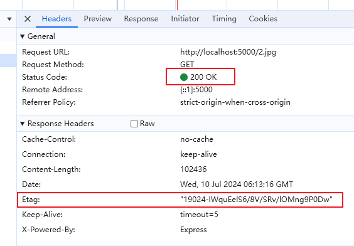
Task: Select the Remote Address value [::1]:5000
Action: tap(196, 90)
